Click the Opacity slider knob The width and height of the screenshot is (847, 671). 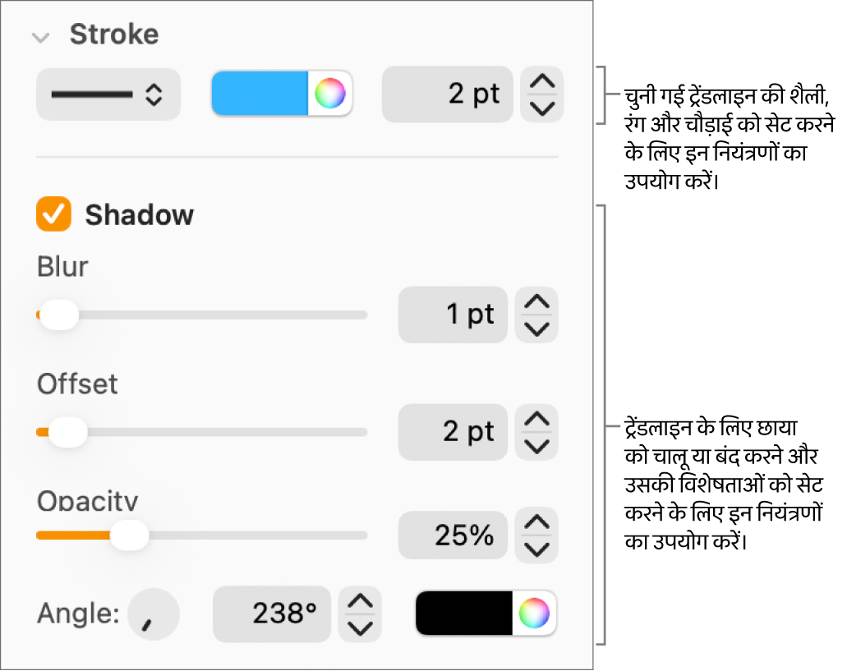(129, 535)
